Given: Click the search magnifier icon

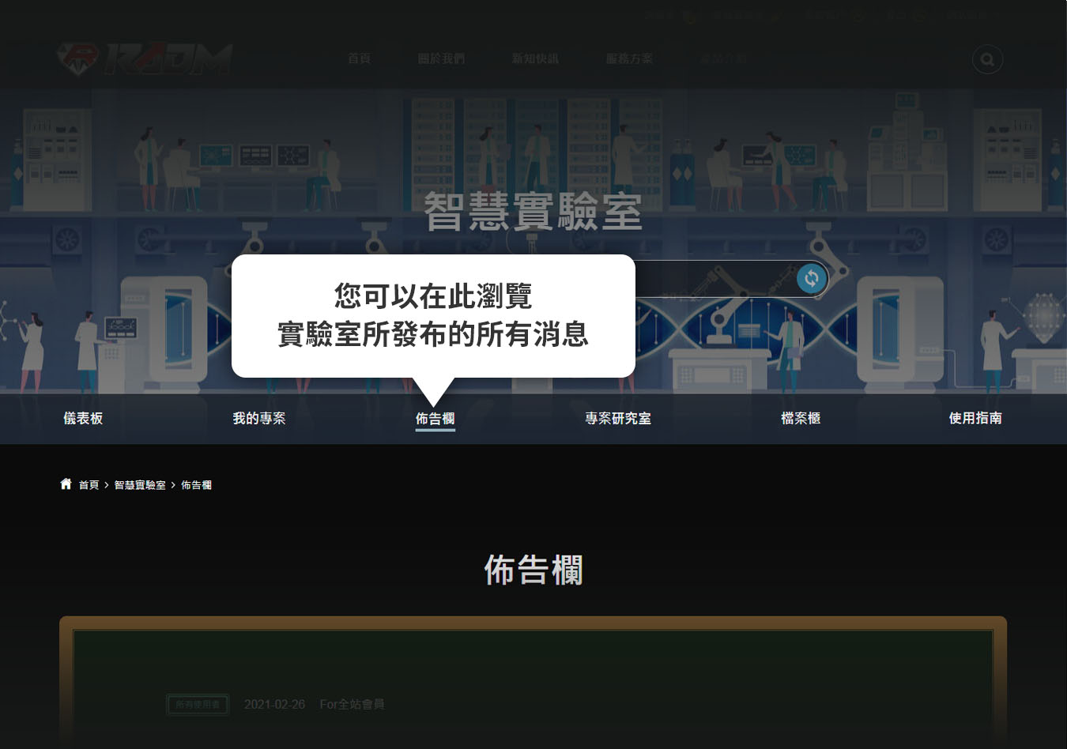Looking at the screenshot, I should [x=986, y=59].
